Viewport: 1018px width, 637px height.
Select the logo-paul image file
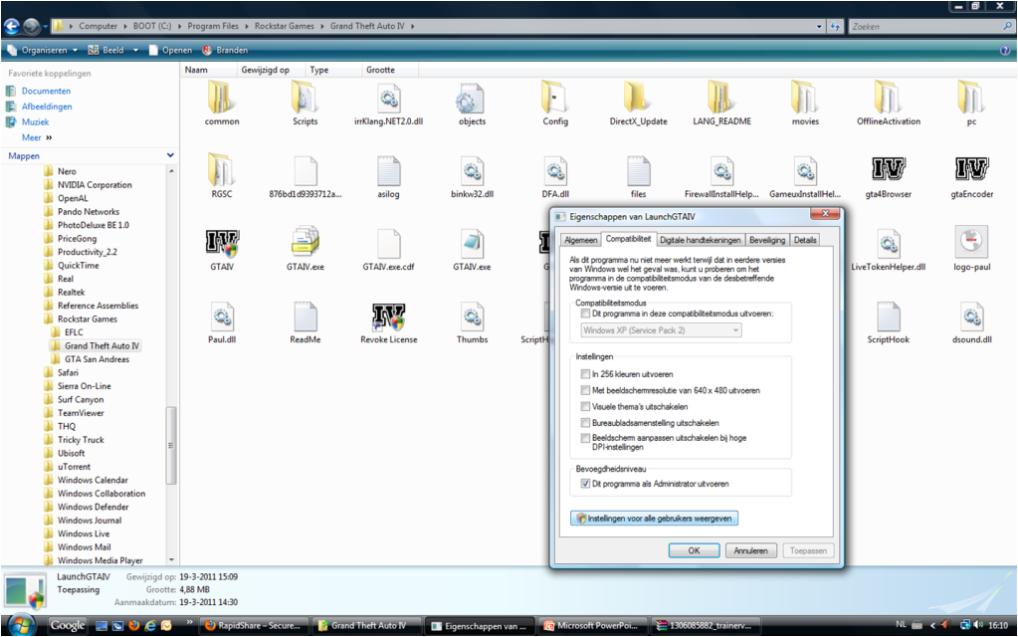point(971,243)
